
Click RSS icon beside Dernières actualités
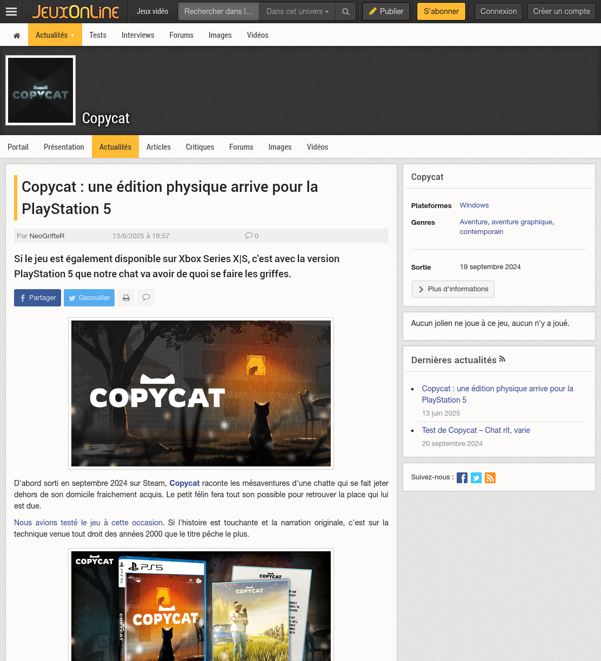click(x=502, y=359)
